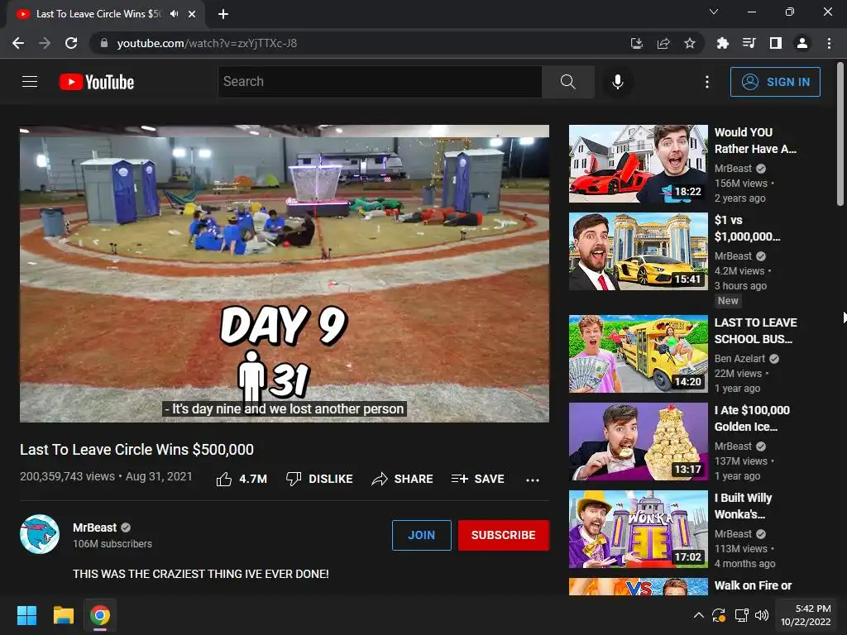Click '106M subscribers' text
Screen dimensions: 847x635
(x=112, y=544)
